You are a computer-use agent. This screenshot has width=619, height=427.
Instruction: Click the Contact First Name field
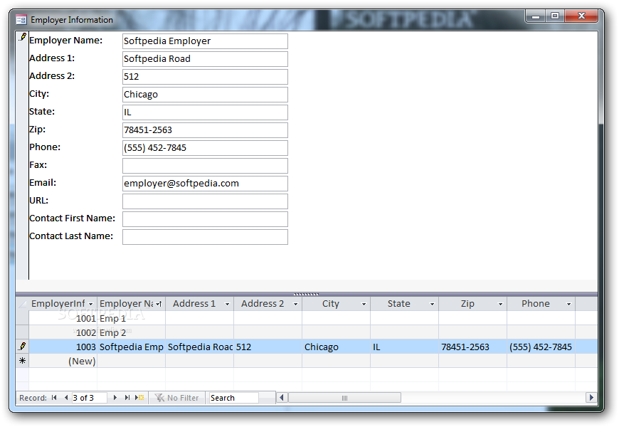(205, 218)
